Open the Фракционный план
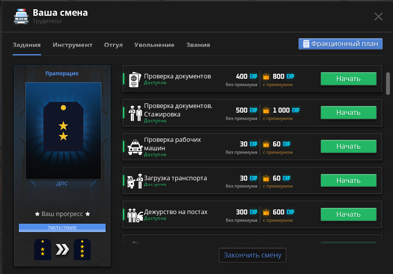This screenshot has width=393, height=274. pos(340,44)
